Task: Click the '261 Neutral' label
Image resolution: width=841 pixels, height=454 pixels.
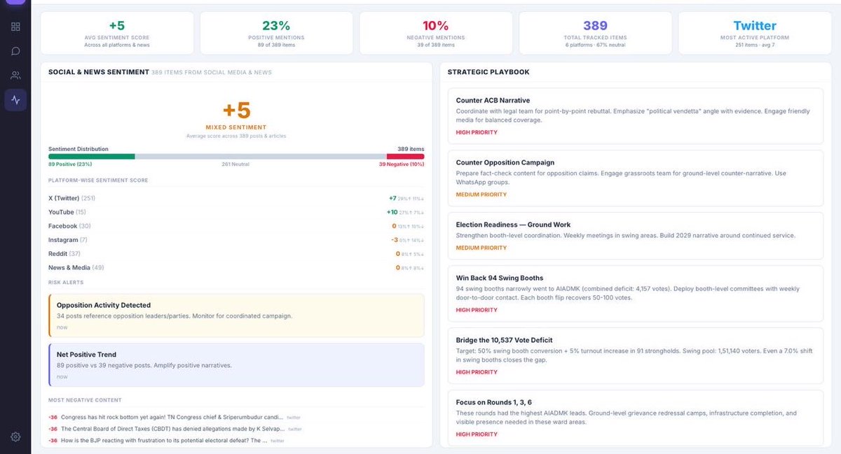Action: (235, 164)
